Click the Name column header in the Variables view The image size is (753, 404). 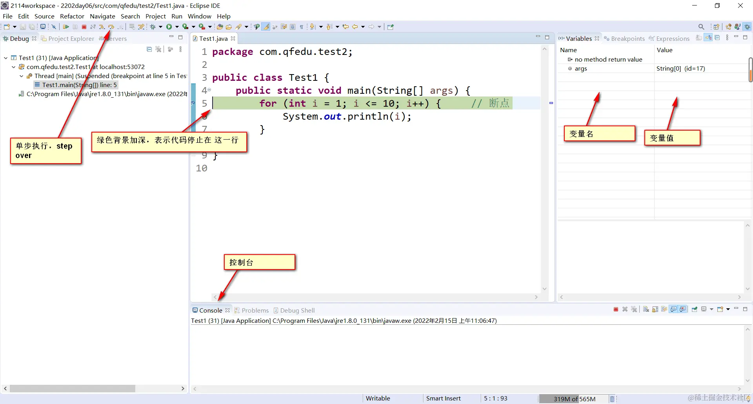pos(606,50)
